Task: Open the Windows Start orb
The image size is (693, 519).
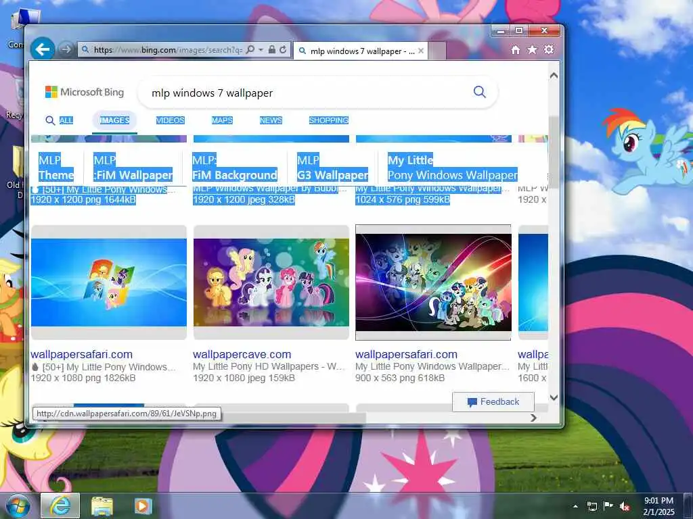Action: (18, 505)
